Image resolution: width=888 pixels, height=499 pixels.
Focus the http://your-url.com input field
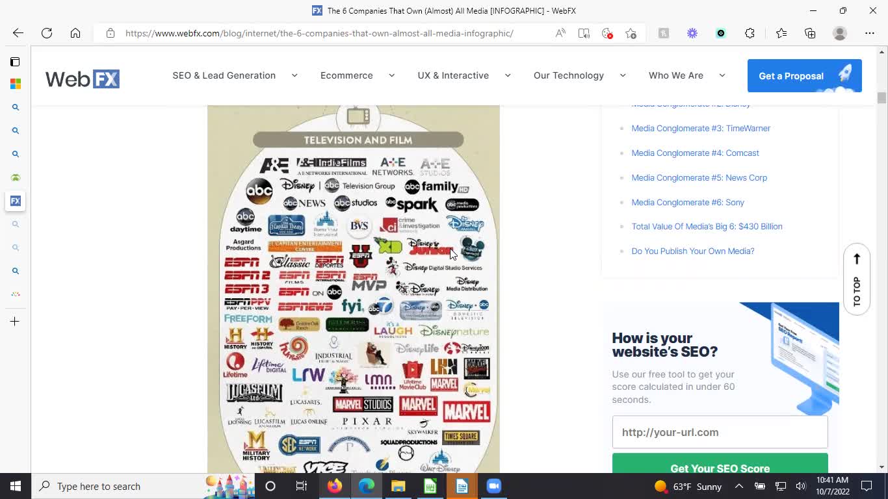720,432
